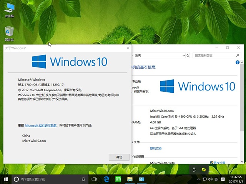Click the yellow-green icon in tray popup
The image size is (246, 184).
point(203,169)
